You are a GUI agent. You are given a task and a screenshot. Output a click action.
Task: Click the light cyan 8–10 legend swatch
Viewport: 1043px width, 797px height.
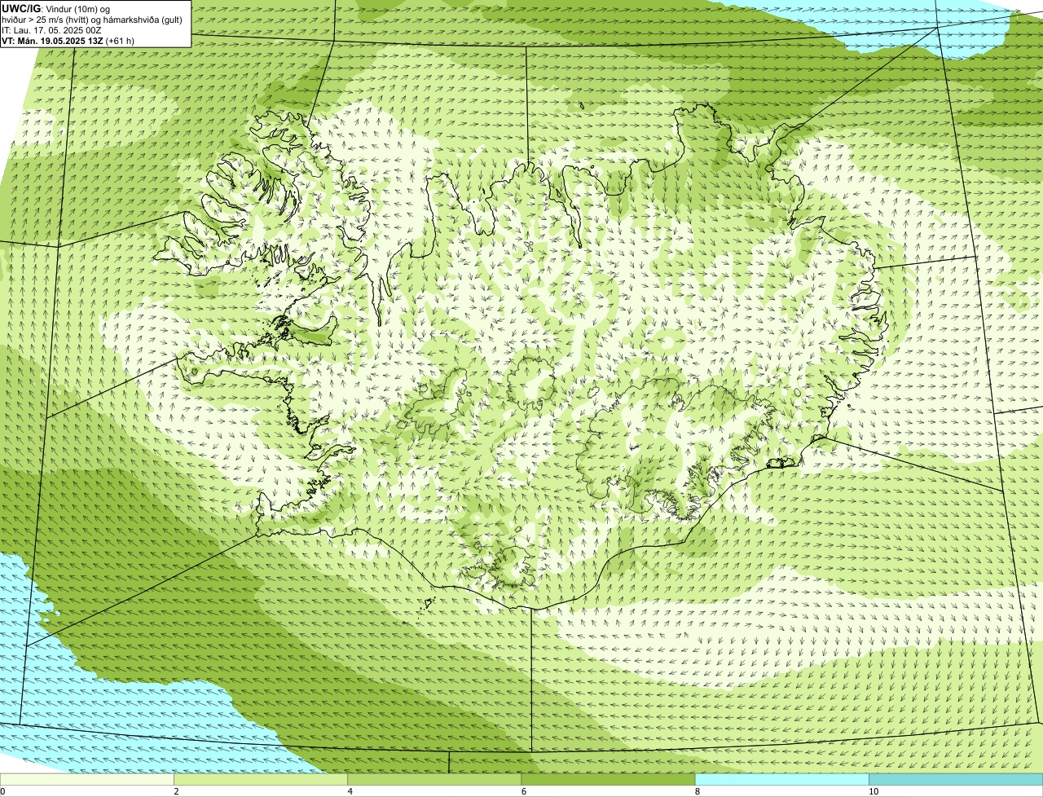click(x=782, y=780)
